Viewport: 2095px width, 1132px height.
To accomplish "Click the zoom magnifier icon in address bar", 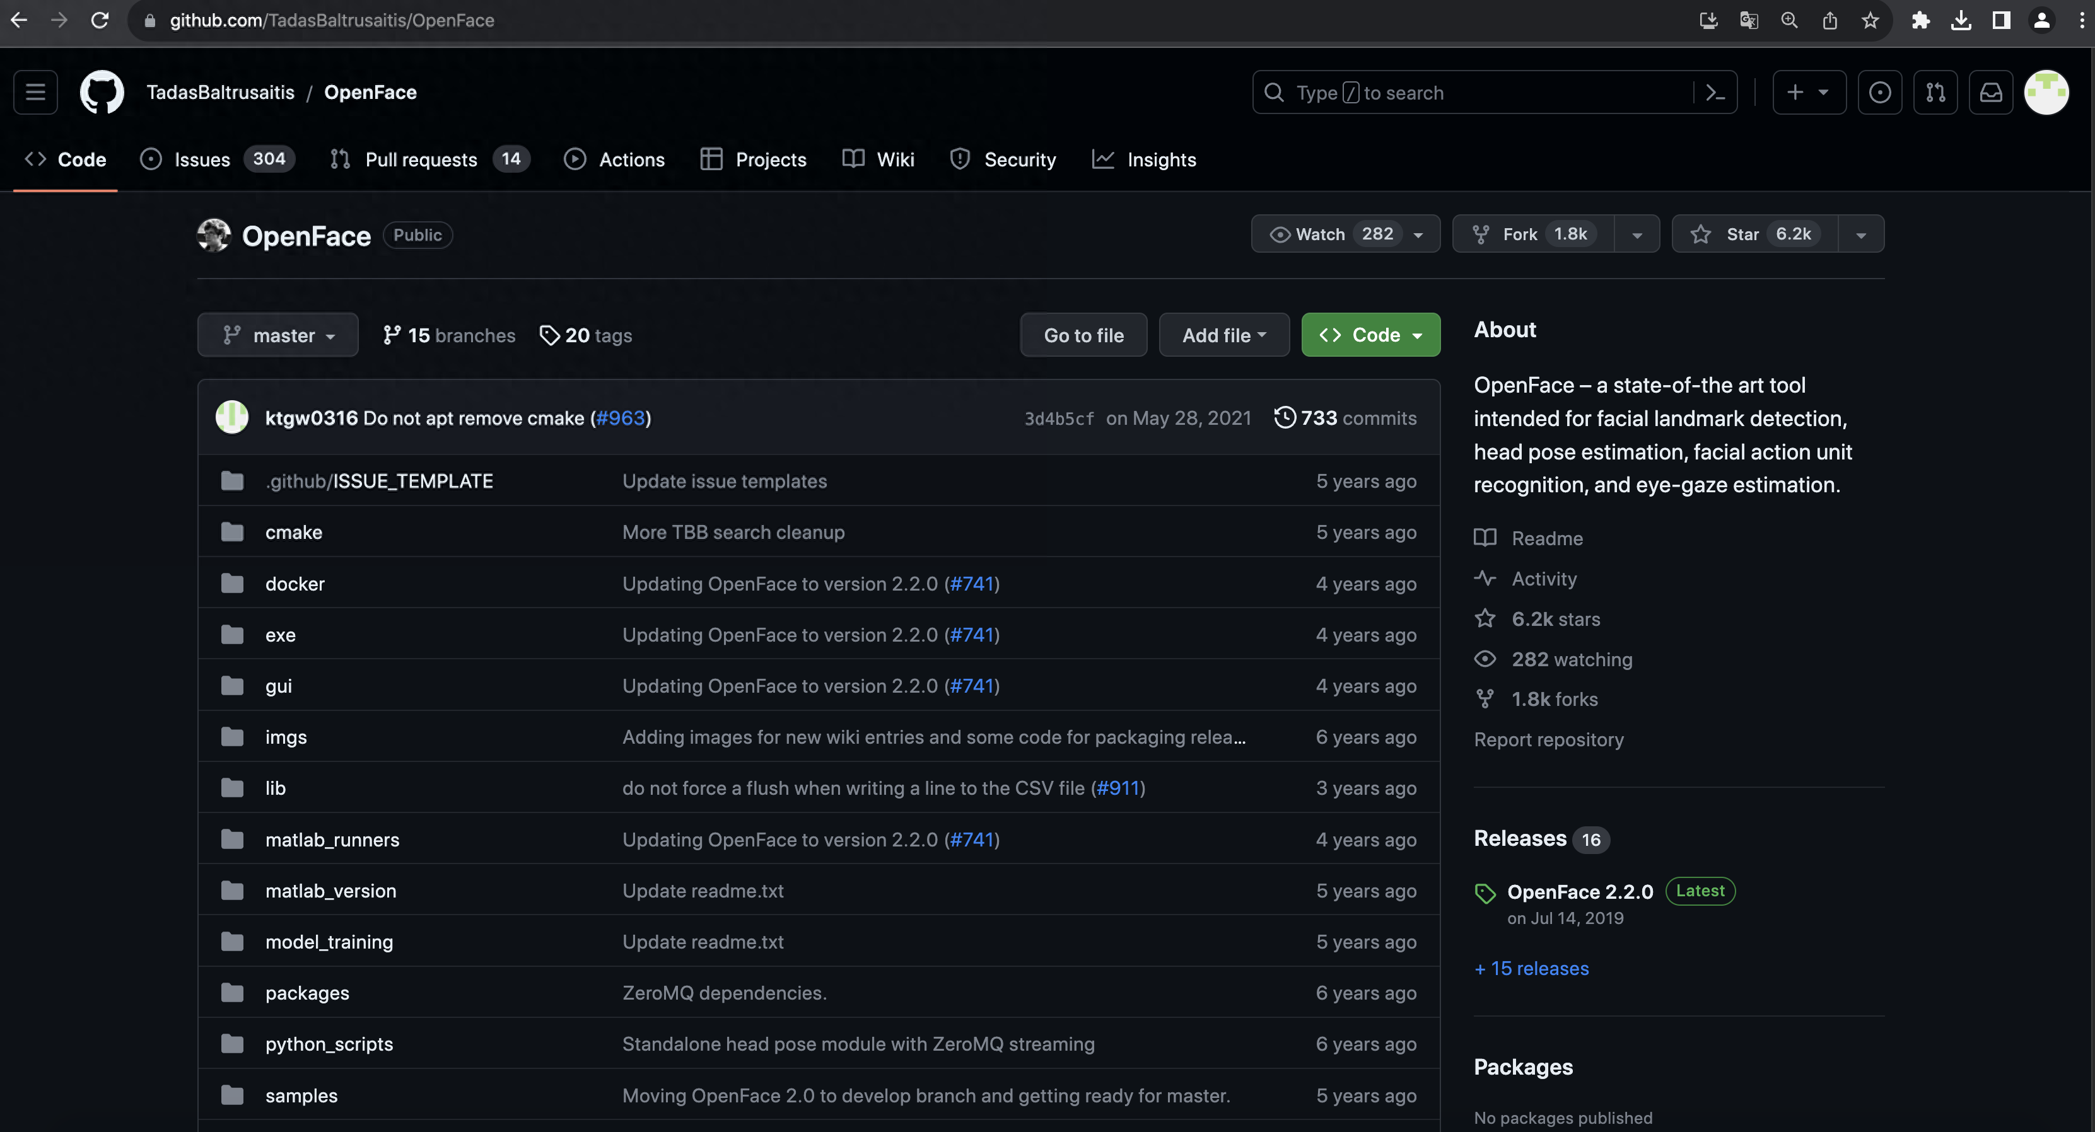I will [x=1789, y=20].
